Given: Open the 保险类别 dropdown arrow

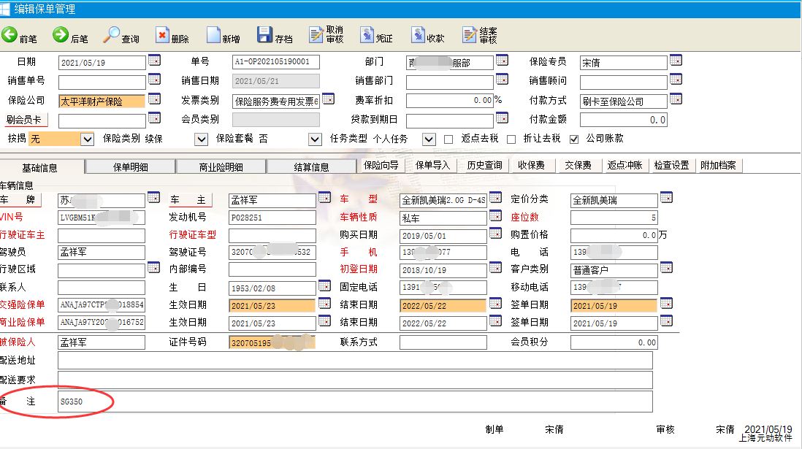Looking at the screenshot, I should [x=202, y=139].
